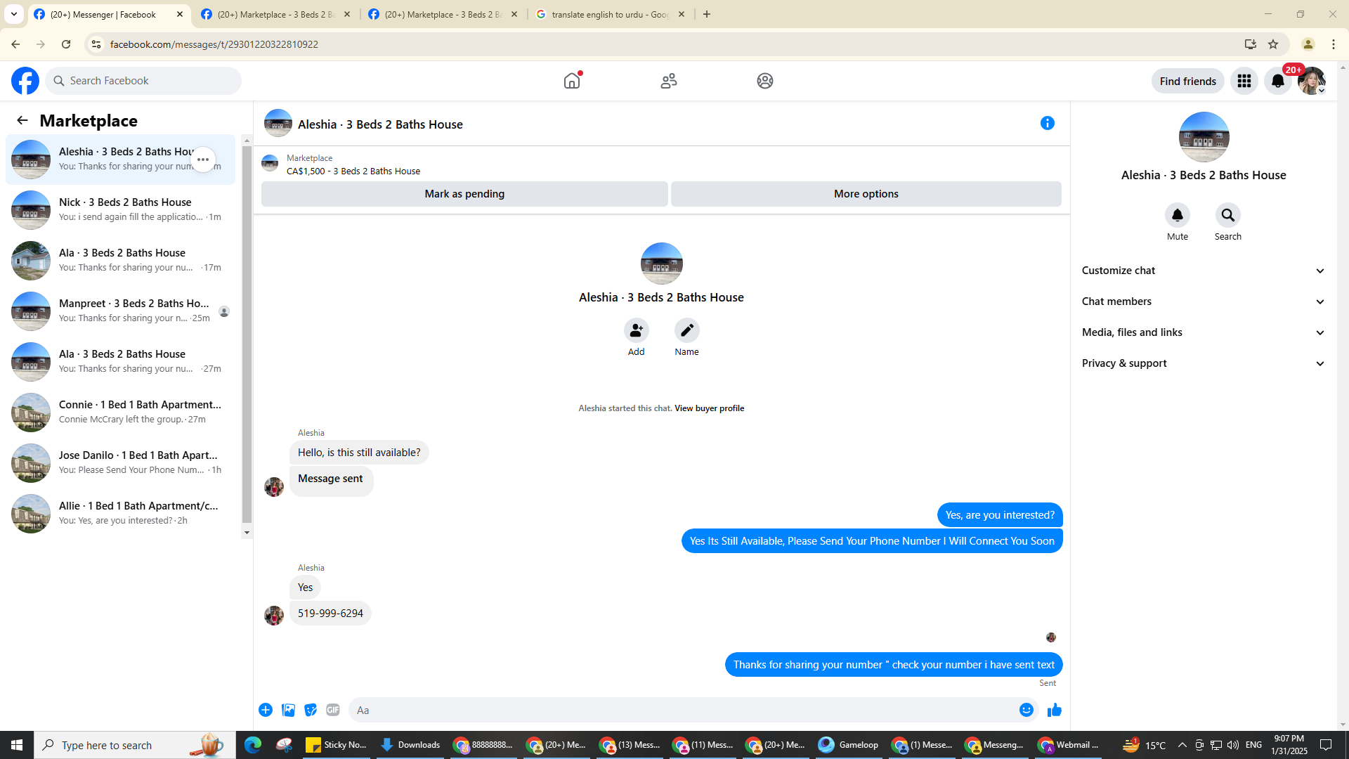Viewport: 1349px width, 759px height.
Task: Edit the chat name
Action: point(687,330)
